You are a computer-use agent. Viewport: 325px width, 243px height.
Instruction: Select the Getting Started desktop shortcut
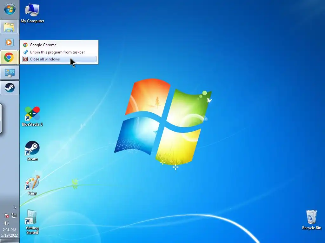point(32,222)
